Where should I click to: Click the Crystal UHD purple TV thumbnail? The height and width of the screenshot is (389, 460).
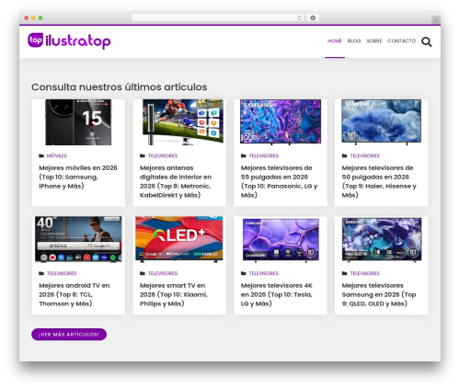tap(281, 240)
